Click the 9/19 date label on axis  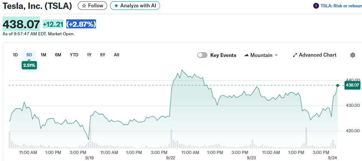[89, 158]
